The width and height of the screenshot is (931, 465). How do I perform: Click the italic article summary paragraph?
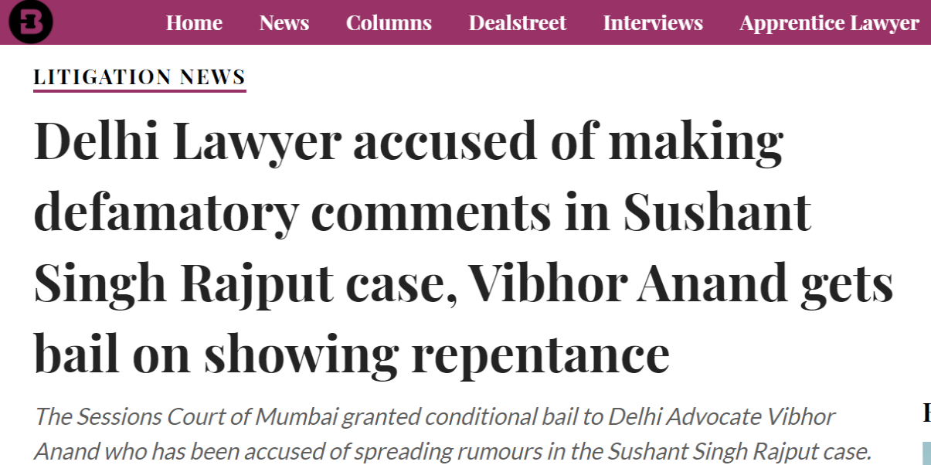(453, 433)
